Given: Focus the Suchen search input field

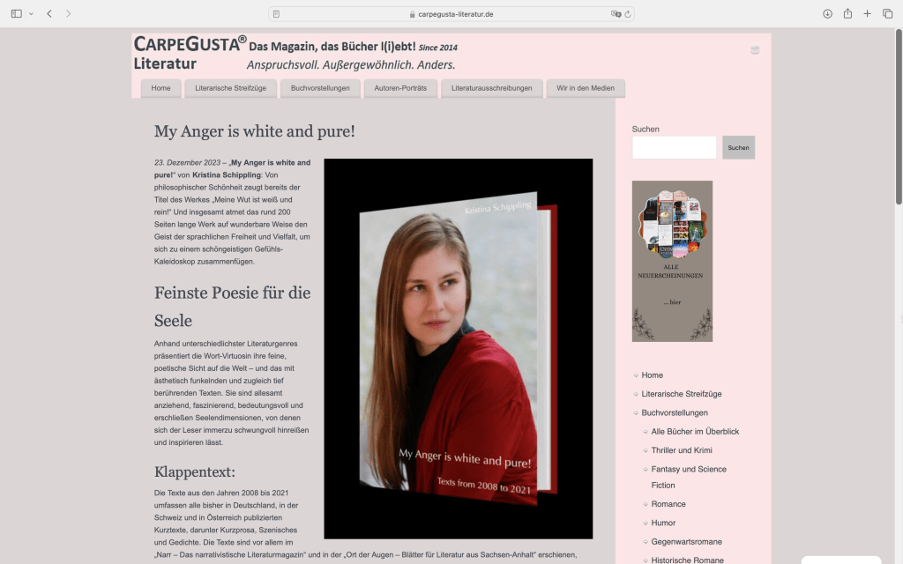Looking at the screenshot, I should click(x=674, y=147).
